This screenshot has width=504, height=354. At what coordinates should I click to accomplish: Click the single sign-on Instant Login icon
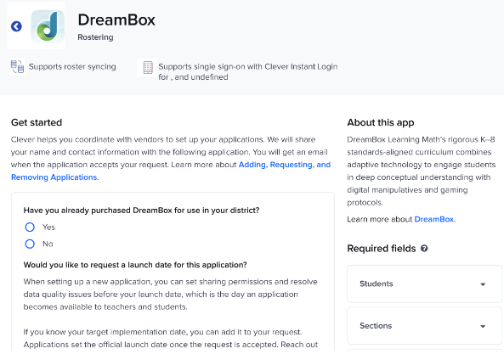point(148,67)
